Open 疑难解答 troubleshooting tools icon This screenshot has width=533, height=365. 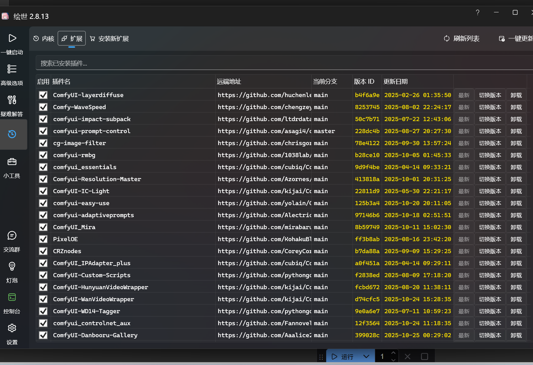(12, 100)
